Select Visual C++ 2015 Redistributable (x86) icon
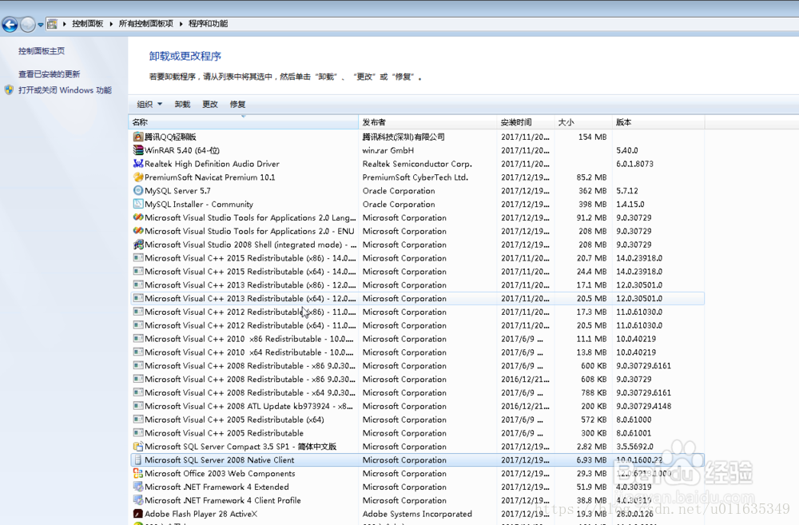Image resolution: width=799 pixels, height=525 pixels. pos(138,258)
